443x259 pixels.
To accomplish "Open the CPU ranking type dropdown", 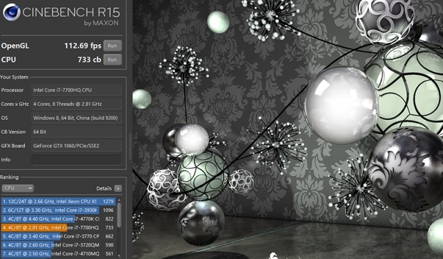I will point(17,188).
